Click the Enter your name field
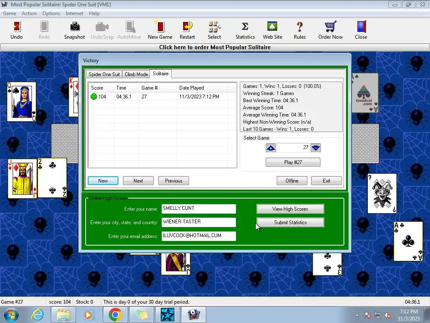Viewport: 430px width, 323px height. [199, 209]
